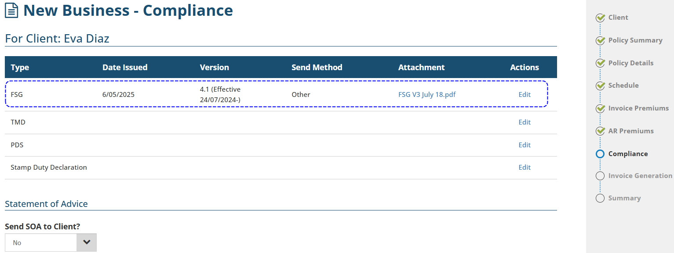Click the Summary step circle icon
Screen dimensions: 674x253
pyautogui.click(x=600, y=198)
